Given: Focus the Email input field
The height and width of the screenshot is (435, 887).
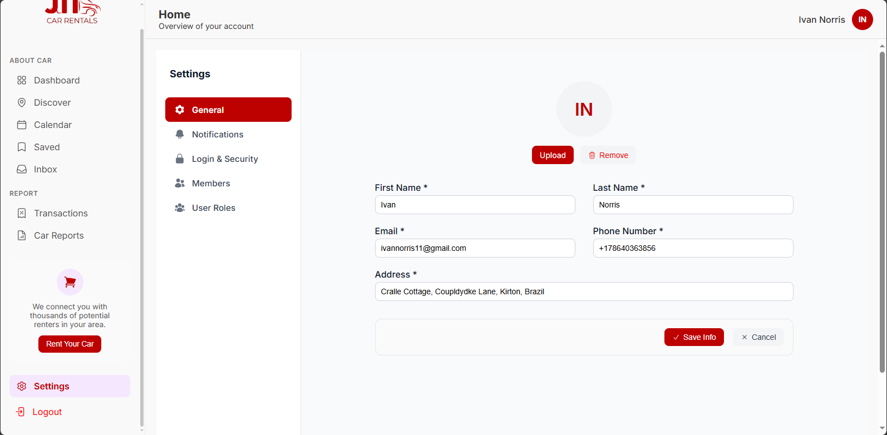Looking at the screenshot, I should coord(475,248).
